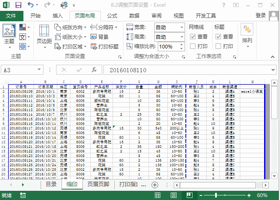Click the Save icon in quick access toolbar

click(18, 5)
